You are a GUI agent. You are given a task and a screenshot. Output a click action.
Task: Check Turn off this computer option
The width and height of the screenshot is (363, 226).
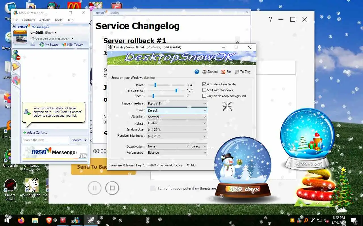coord(153,188)
